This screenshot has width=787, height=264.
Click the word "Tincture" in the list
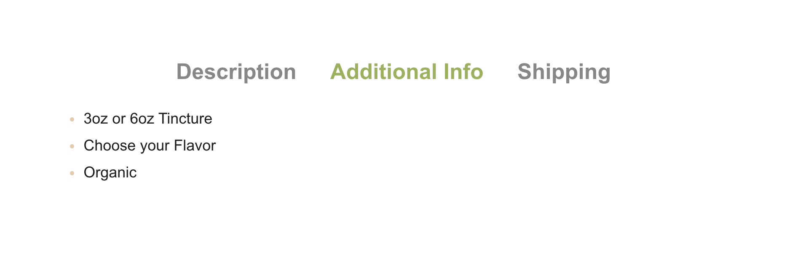coord(185,119)
